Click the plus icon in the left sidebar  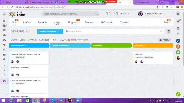pos(5,74)
